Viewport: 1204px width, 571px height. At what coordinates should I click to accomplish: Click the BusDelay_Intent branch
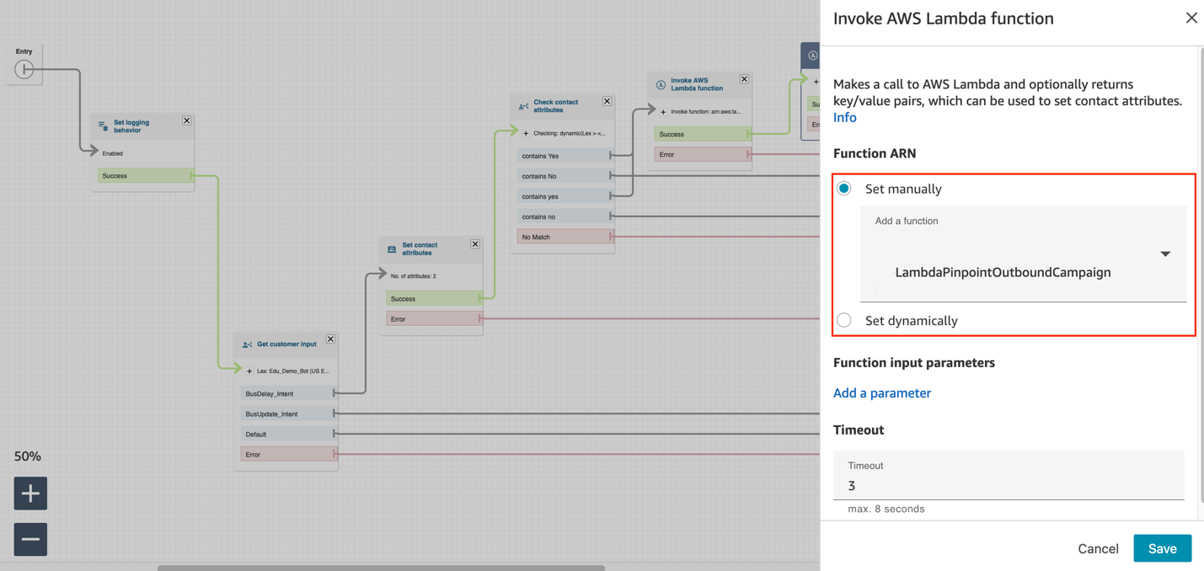click(288, 393)
